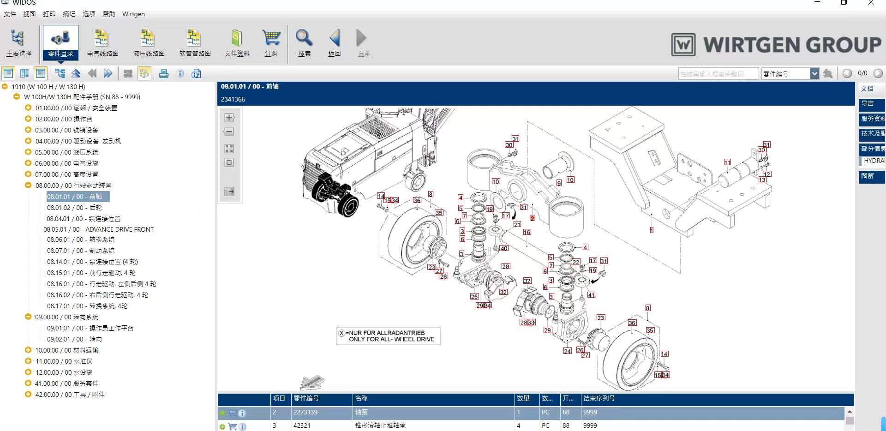Collapse the 08.00.00 行驶驱动装置 node
Viewport: 886px width, 431px height.
coord(28,186)
